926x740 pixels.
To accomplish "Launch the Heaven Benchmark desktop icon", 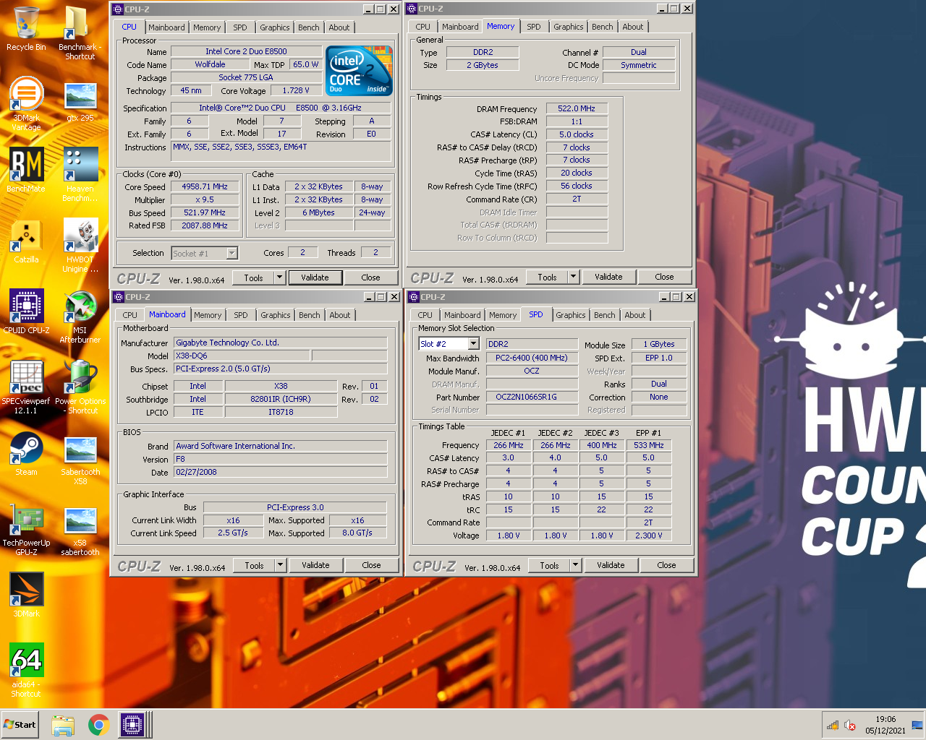I will coord(80,174).
